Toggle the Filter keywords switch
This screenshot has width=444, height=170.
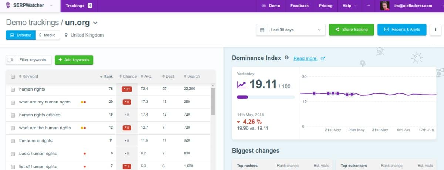10,60
